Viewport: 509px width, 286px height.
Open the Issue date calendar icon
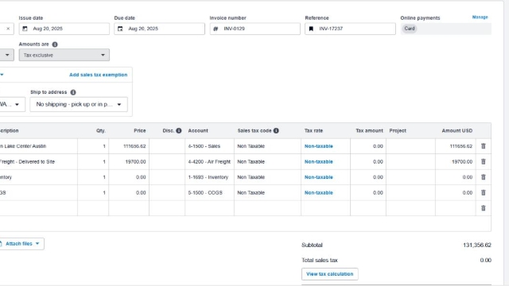click(25, 29)
